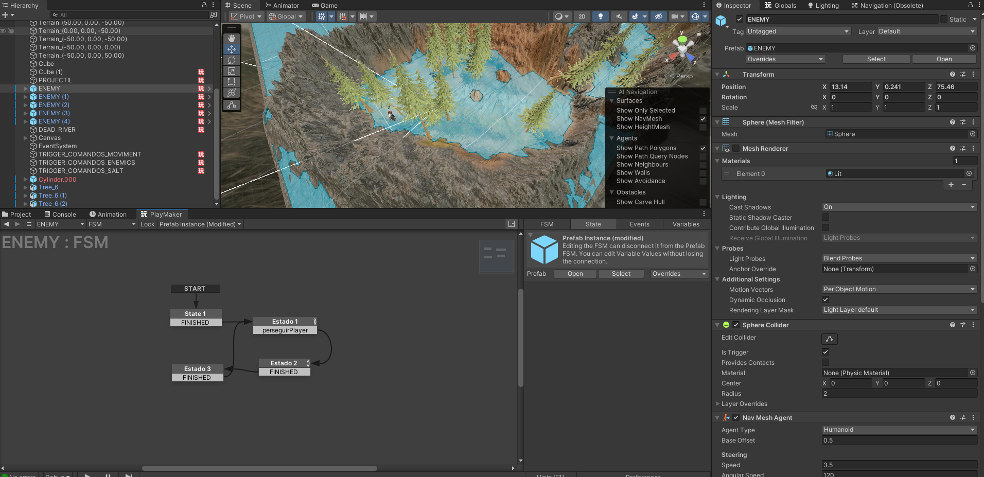Enable the Static Shadow Caster checkbox
The width and height of the screenshot is (984, 477).
click(x=825, y=217)
